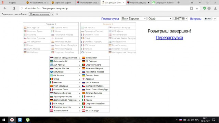The image size is (219, 123).
Task: Open the Офф stage dropdown
Action: point(160,18)
